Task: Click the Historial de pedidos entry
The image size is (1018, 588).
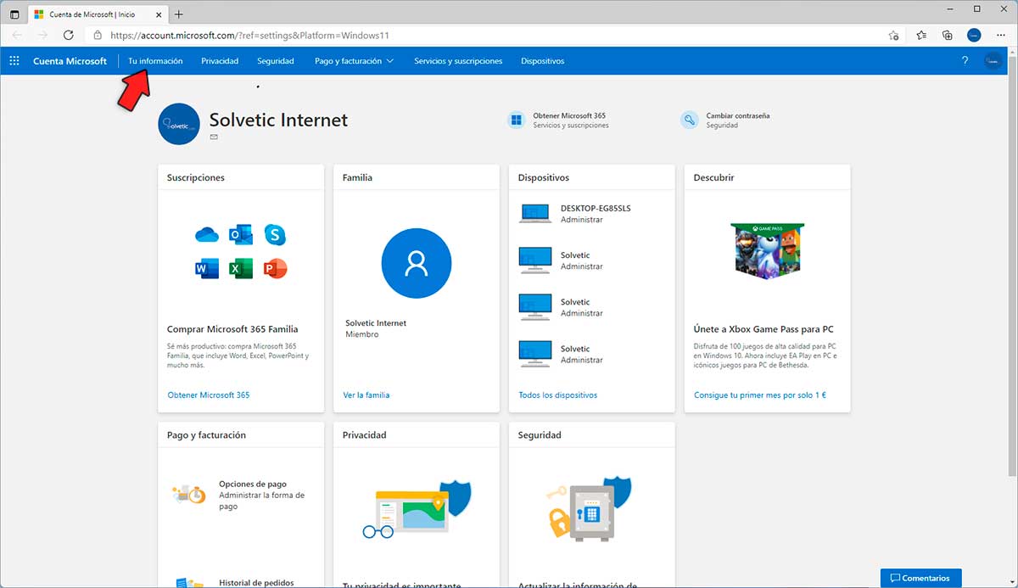Action: click(256, 583)
